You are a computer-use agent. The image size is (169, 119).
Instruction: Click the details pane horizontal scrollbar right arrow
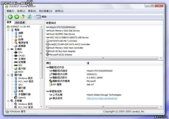[x=161, y=107]
